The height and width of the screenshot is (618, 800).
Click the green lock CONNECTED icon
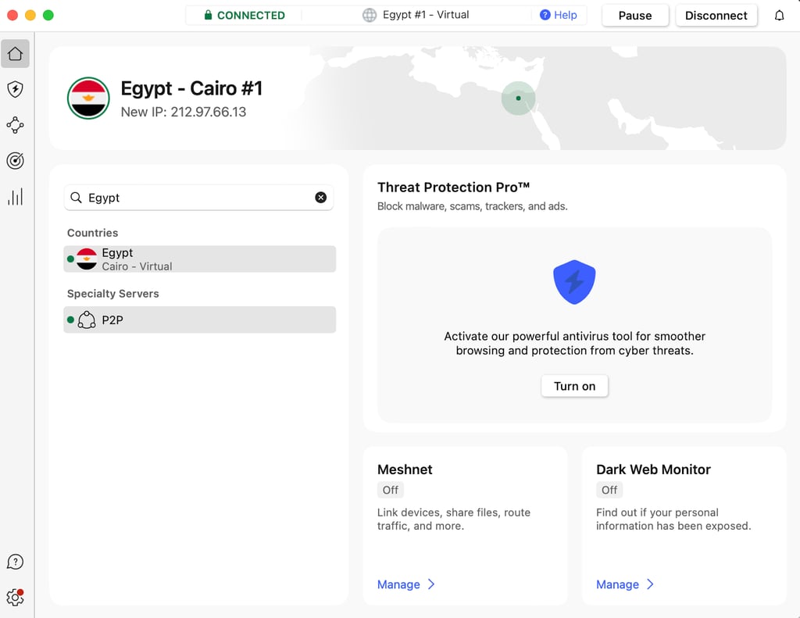(208, 15)
